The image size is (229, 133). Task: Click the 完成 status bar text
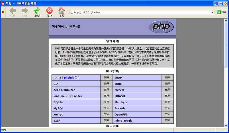coord(4,130)
